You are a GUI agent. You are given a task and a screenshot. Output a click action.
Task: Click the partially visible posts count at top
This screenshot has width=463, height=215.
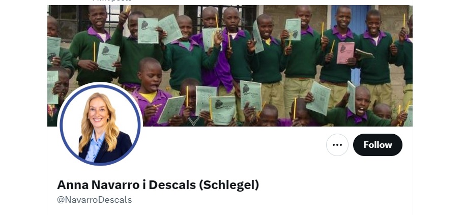(x=112, y=1)
